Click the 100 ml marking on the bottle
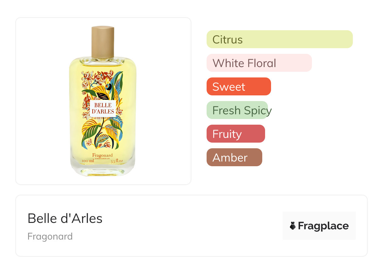383x272 pixels. (x=88, y=161)
